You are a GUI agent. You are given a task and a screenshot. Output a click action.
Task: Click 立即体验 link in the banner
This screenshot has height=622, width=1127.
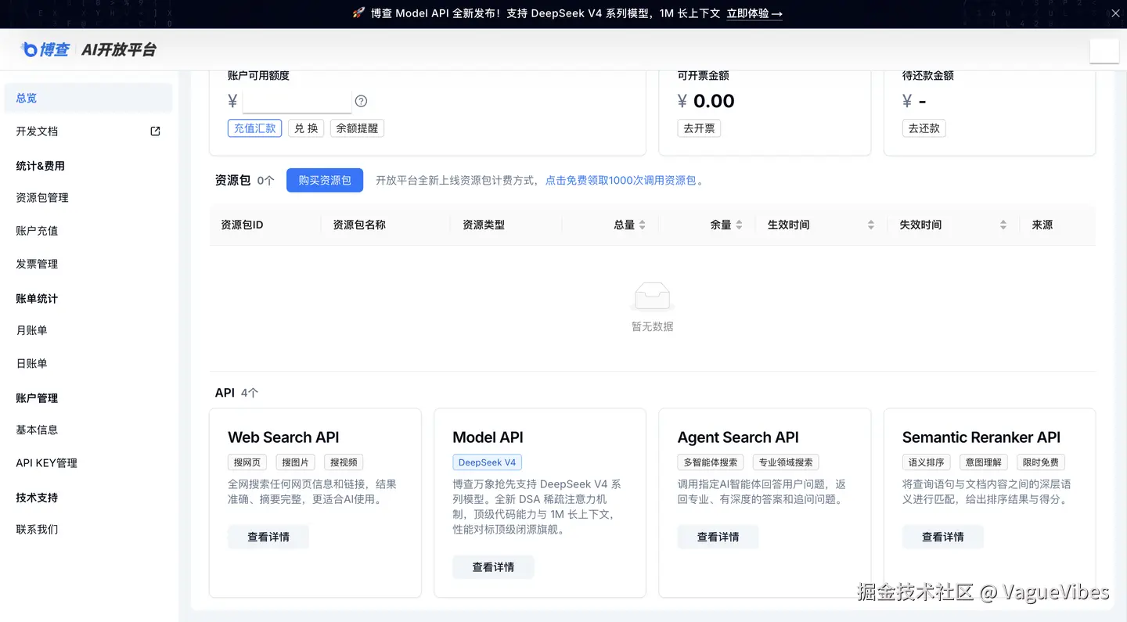754,13
